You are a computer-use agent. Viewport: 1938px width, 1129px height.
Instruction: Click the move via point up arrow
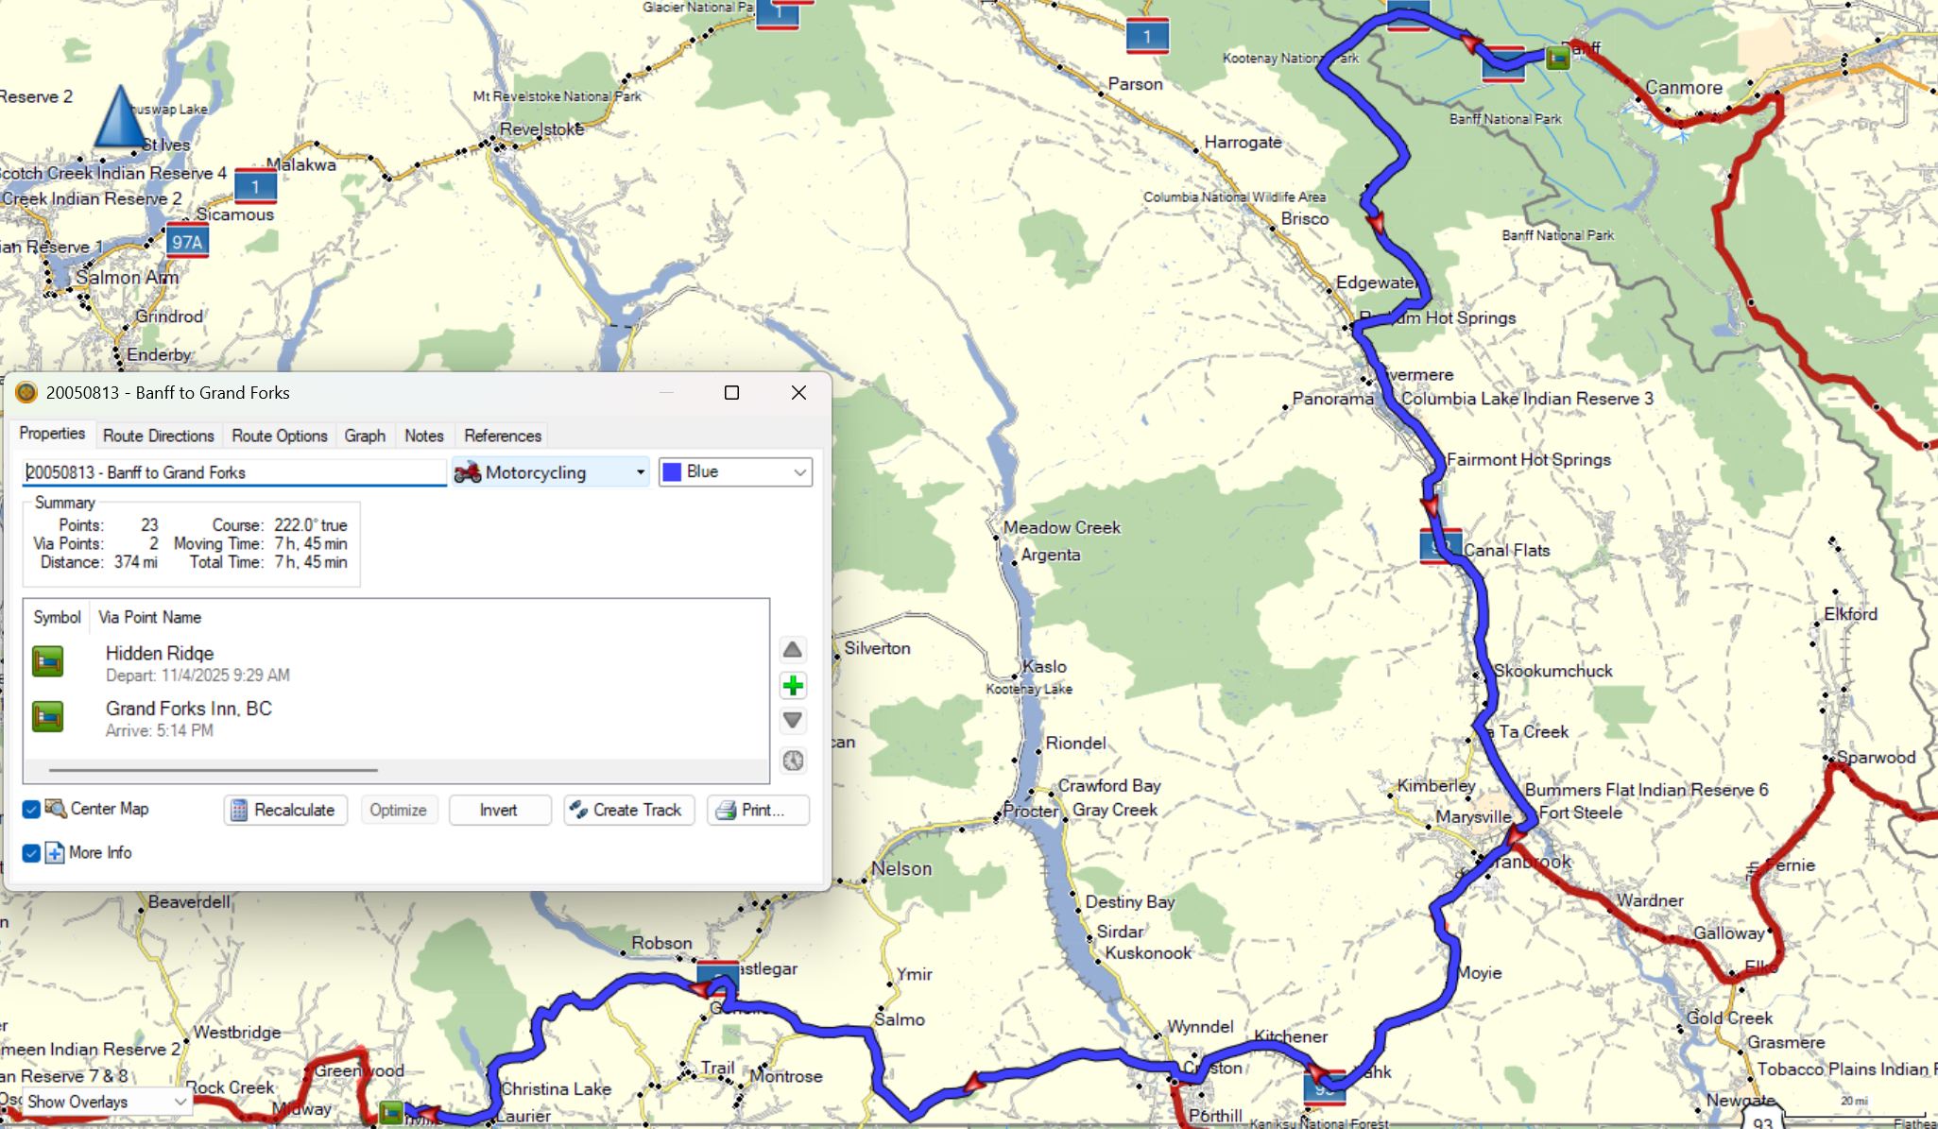(x=793, y=649)
